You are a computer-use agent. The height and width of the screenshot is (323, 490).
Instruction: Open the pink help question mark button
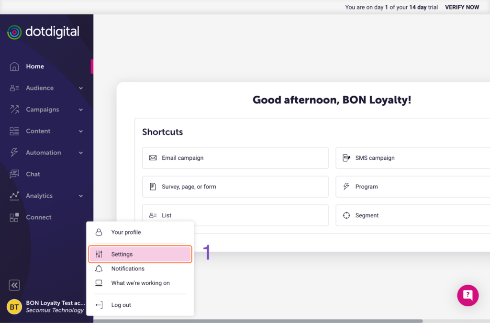[x=468, y=295]
